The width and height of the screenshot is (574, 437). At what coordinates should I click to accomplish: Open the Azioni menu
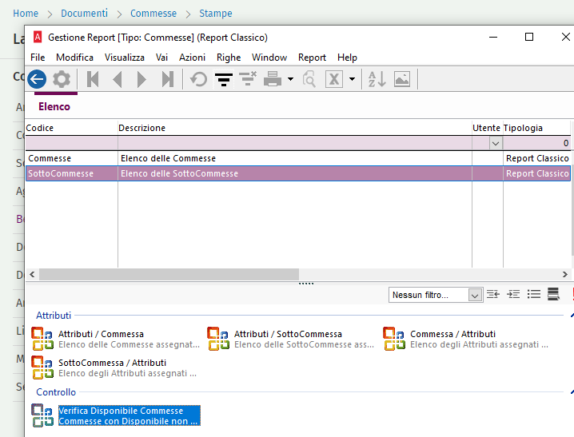(x=192, y=58)
